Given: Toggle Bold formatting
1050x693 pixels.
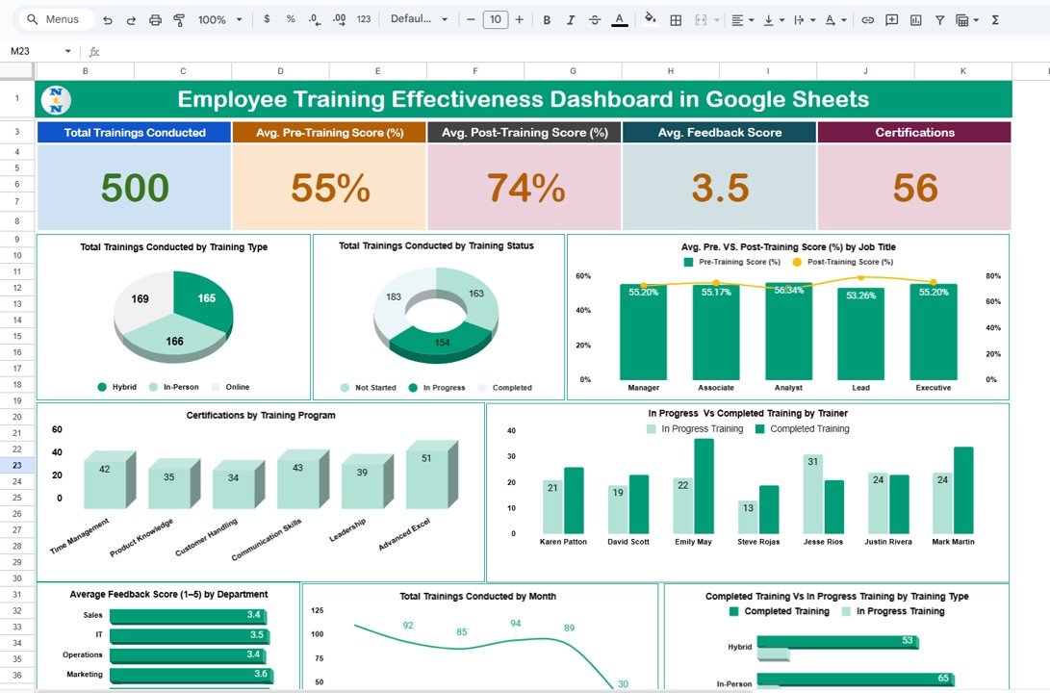Looking at the screenshot, I should (x=547, y=19).
